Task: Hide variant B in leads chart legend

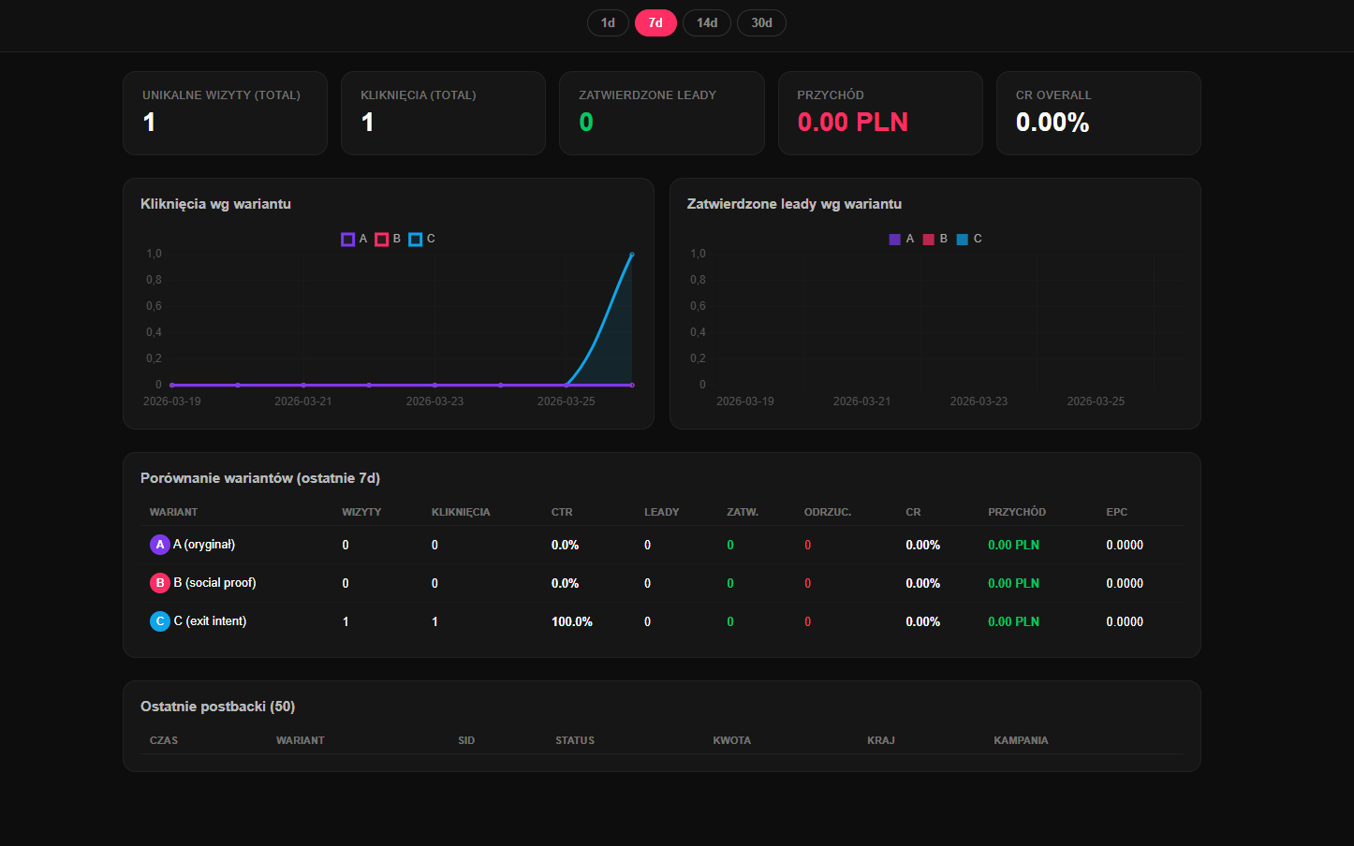Action: click(935, 239)
